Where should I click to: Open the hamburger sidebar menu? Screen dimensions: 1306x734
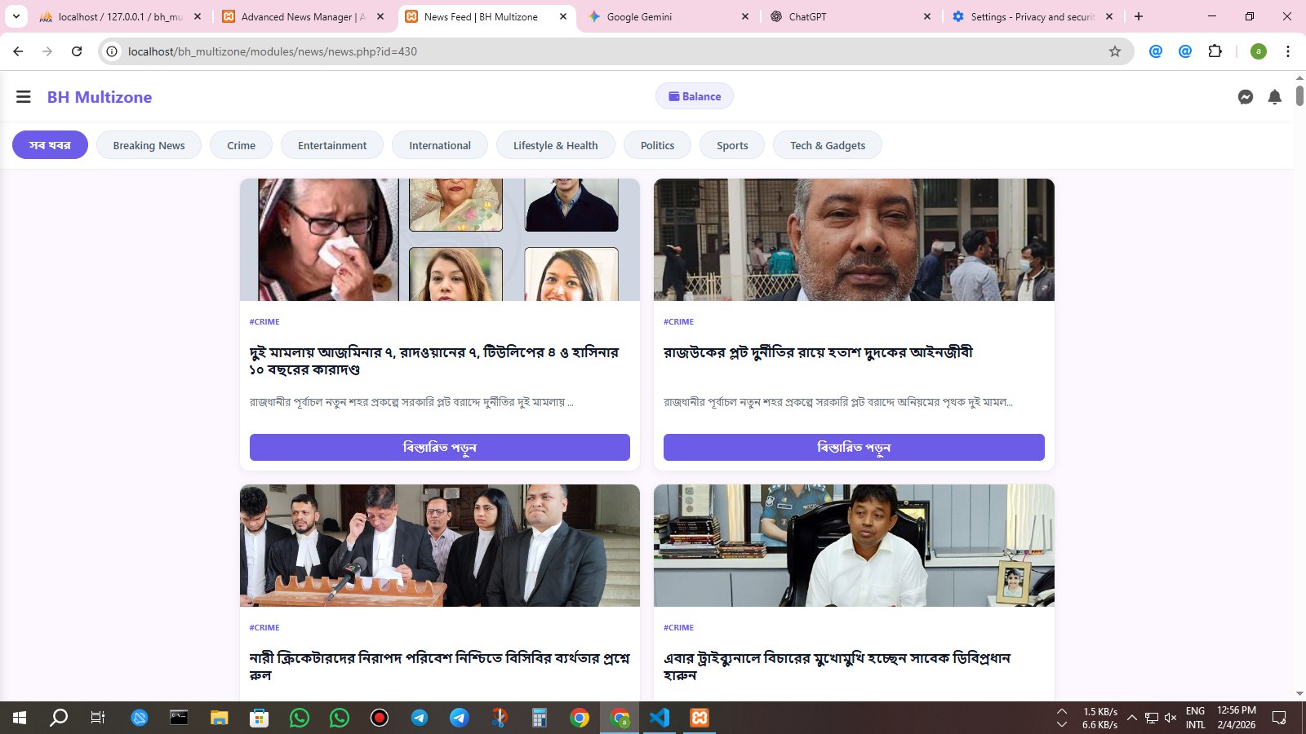[x=24, y=97]
